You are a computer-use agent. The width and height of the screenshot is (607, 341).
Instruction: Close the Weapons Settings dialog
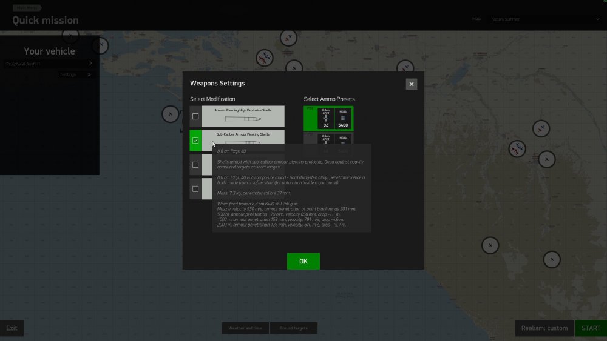click(411, 84)
